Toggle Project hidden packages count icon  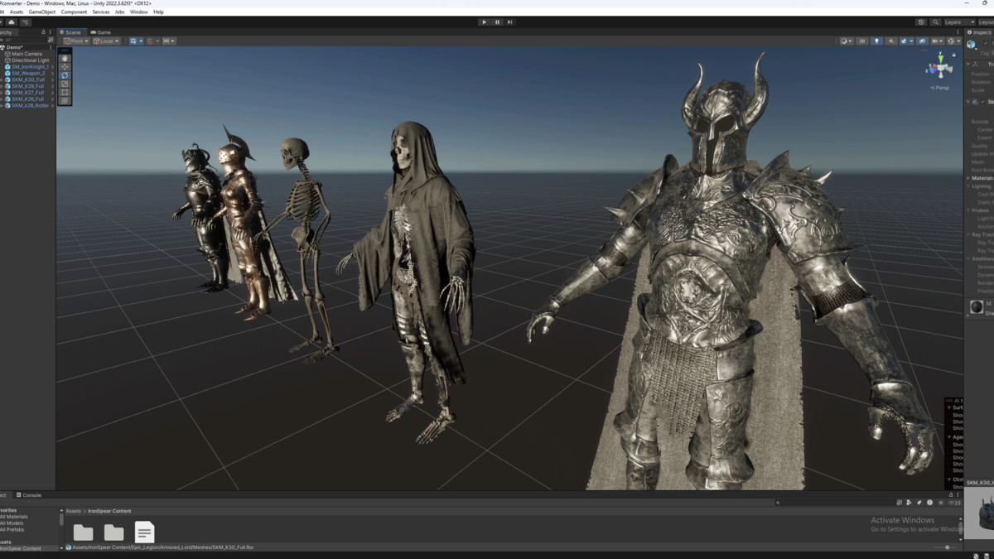[x=955, y=503]
